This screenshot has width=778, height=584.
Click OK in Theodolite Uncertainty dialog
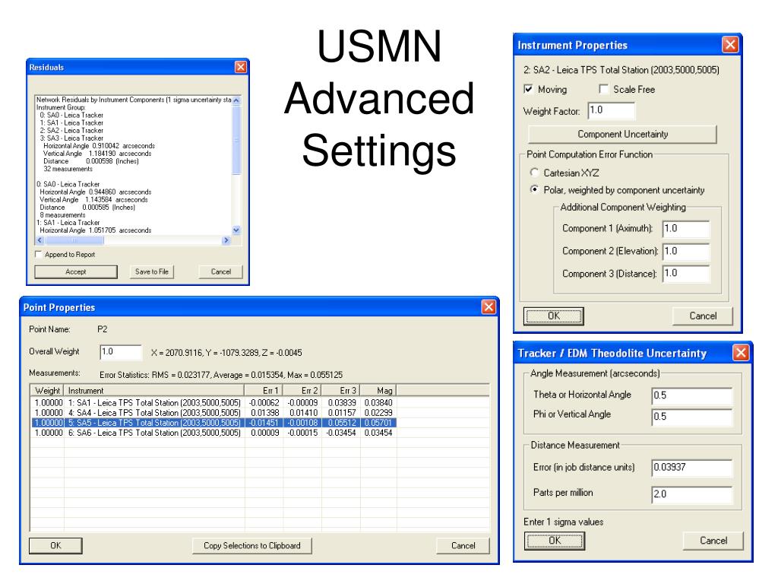pos(555,541)
